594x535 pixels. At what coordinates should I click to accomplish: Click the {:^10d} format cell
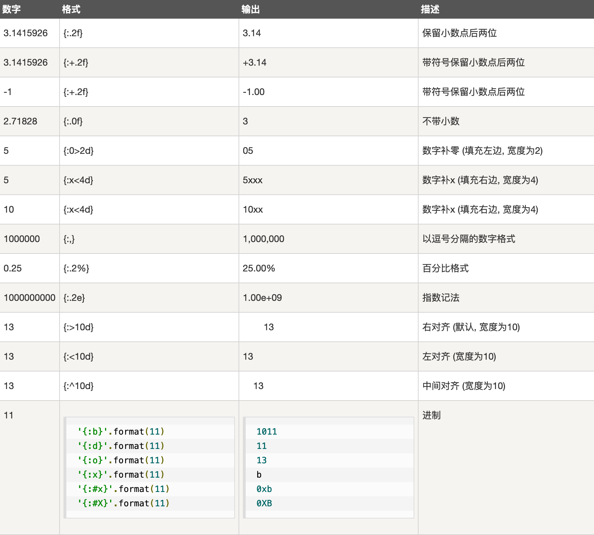(79, 386)
